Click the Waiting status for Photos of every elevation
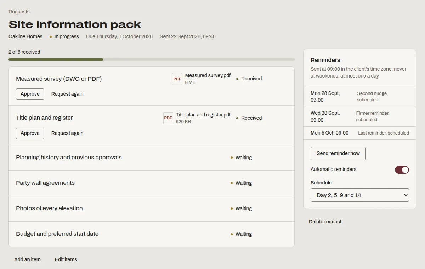The image size is (425, 269). pos(241,208)
